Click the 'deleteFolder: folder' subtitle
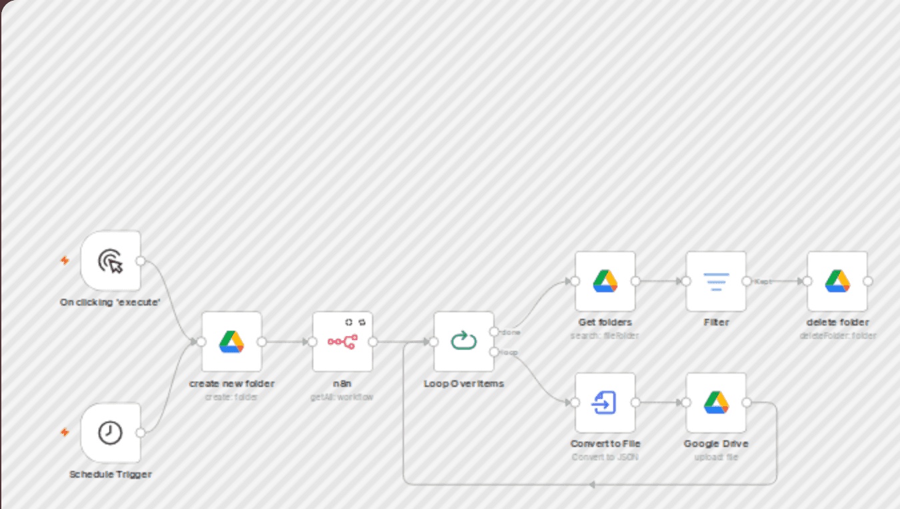This screenshot has height=509, width=900. point(837,336)
